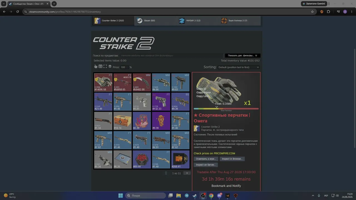
Task: Focus the item search filter field
Action: (x=171, y=56)
